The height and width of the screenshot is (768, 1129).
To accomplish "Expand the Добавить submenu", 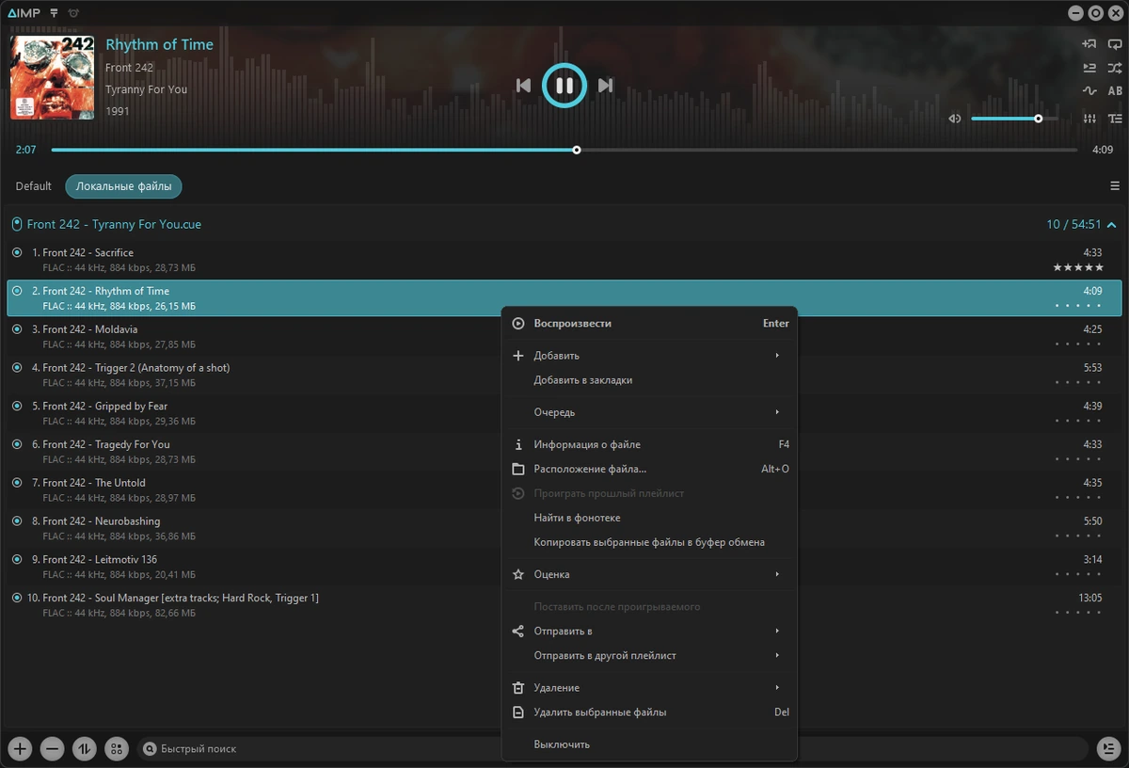I will click(x=649, y=356).
